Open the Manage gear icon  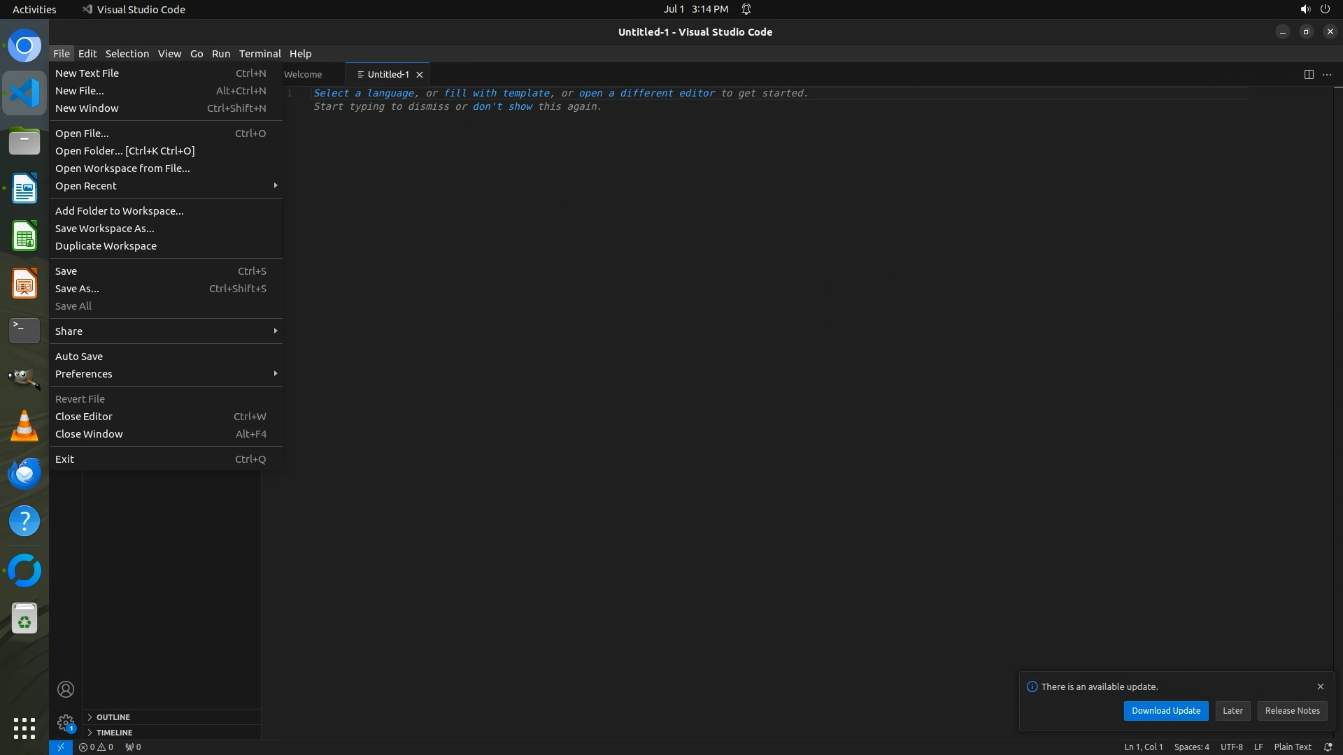(x=66, y=722)
